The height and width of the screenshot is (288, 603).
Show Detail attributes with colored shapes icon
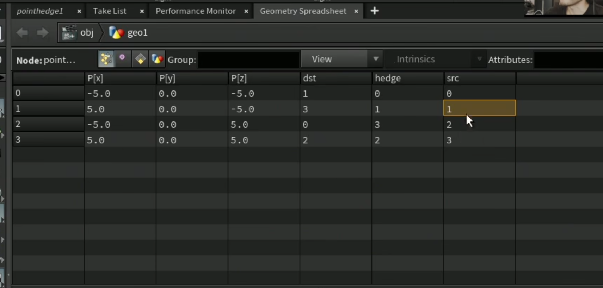click(x=157, y=59)
